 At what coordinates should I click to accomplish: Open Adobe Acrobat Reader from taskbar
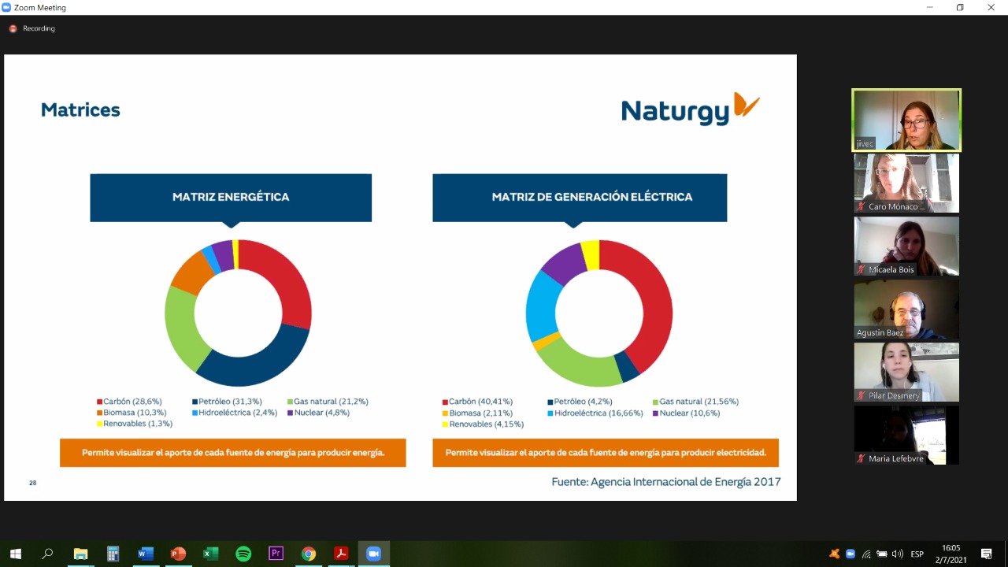pyautogui.click(x=341, y=554)
